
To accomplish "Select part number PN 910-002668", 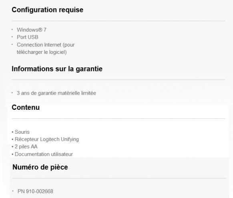I will point(35,191).
